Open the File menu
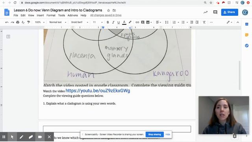 point(16,15)
